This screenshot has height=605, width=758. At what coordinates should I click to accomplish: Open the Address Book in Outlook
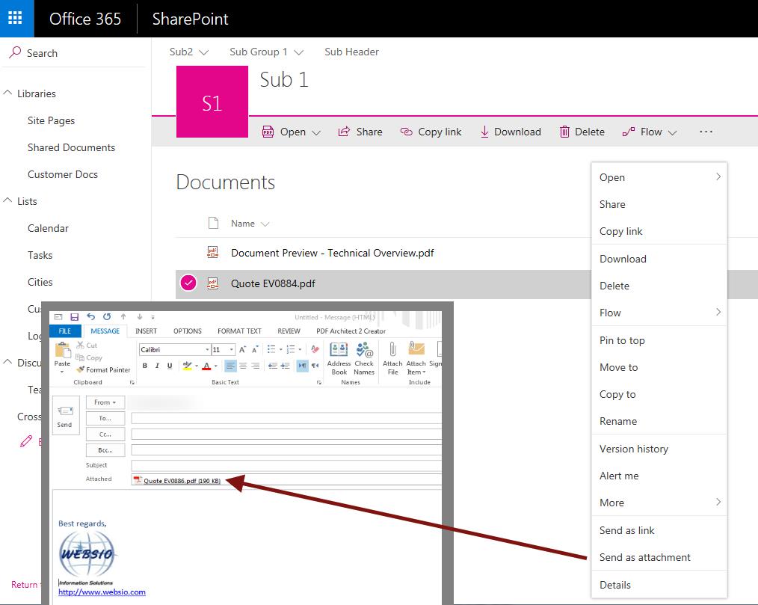point(339,358)
